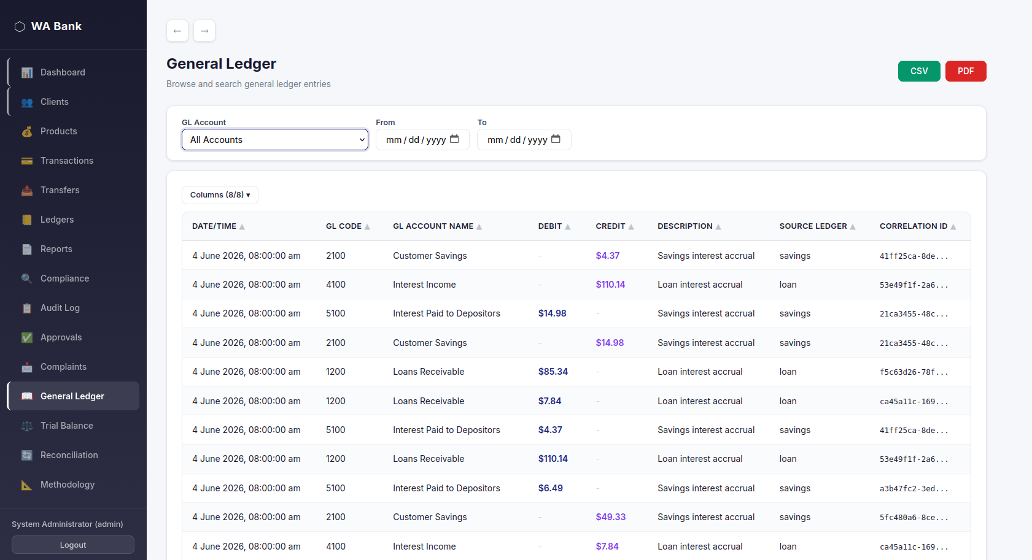This screenshot has height=560, width=1032.
Task: Expand the GL Account All Accounts dropdown
Action: tap(275, 140)
